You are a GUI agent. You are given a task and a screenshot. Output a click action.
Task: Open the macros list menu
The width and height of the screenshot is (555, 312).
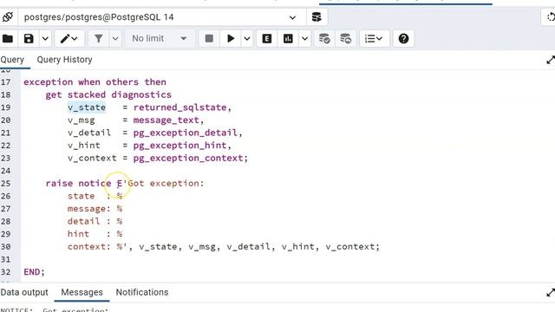(x=374, y=38)
